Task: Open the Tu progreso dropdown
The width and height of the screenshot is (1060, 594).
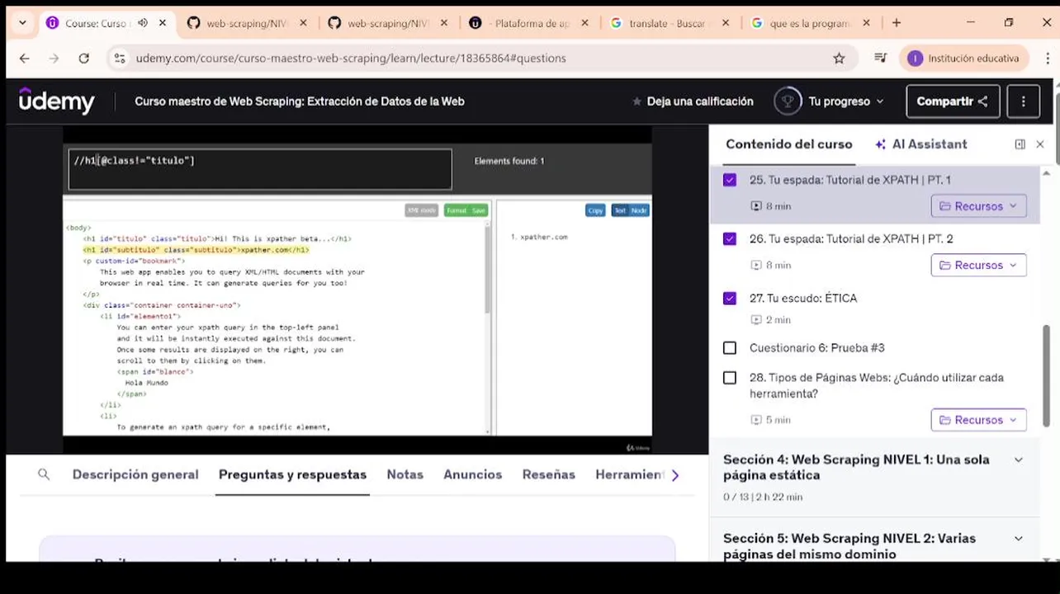Action: (x=845, y=101)
